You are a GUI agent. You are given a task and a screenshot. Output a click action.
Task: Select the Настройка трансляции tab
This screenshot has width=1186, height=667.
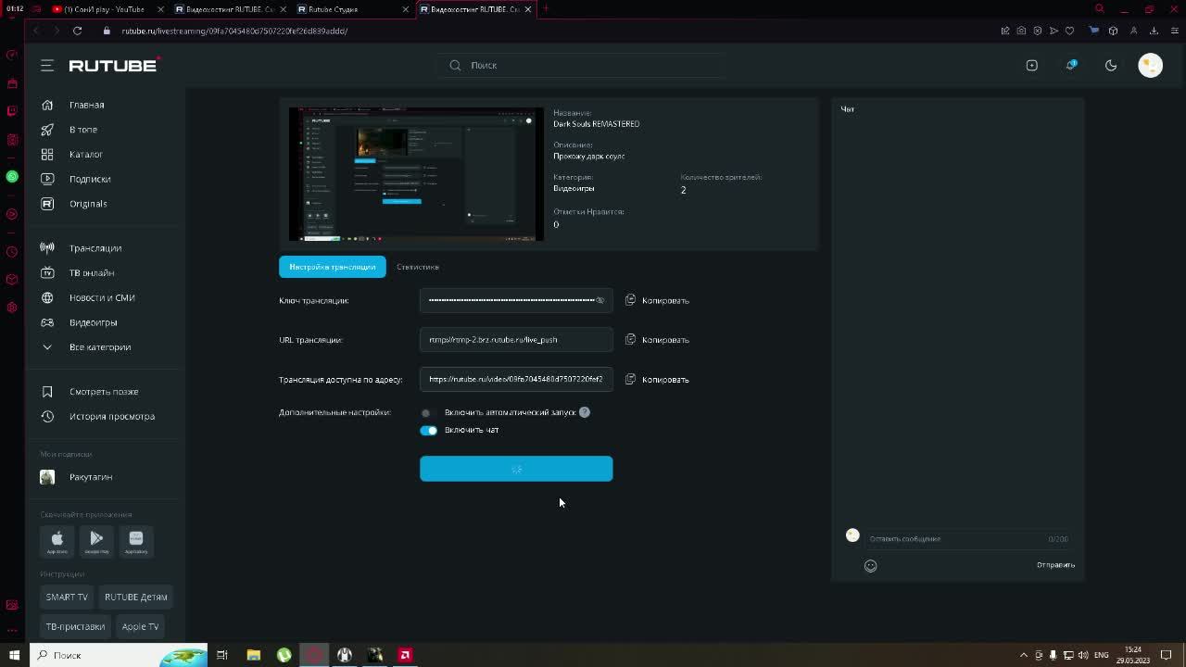(x=333, y=267)
